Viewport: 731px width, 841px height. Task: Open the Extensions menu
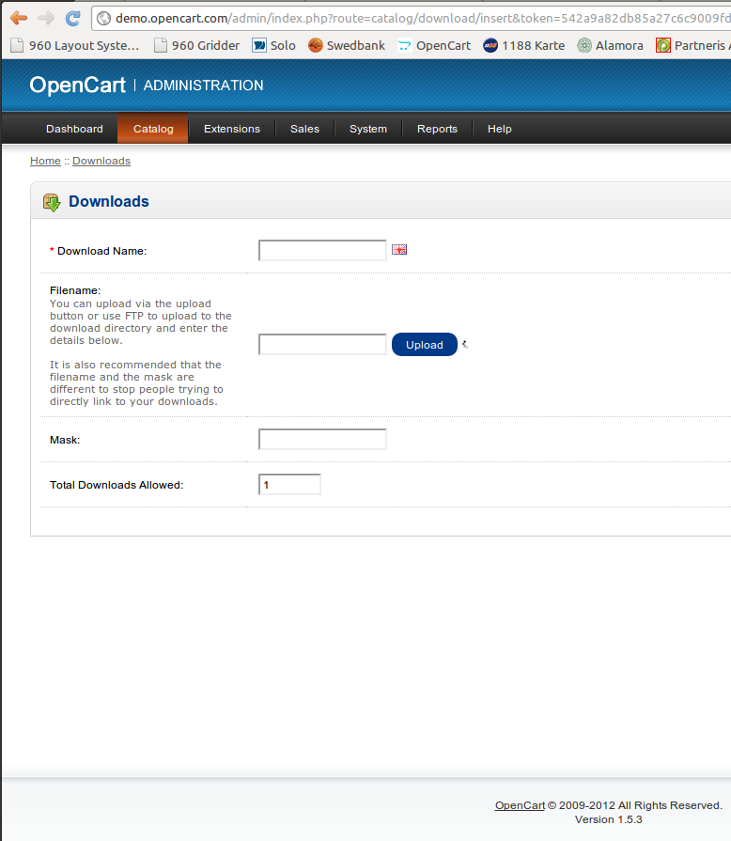coord(232,129)
